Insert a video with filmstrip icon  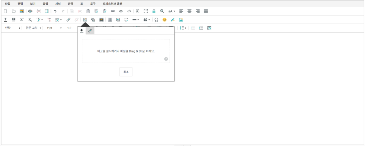[101, 20]
